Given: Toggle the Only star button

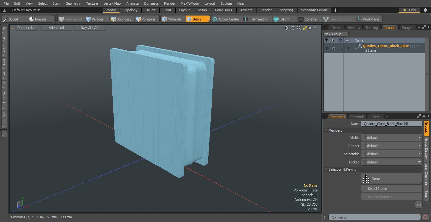Looking at the screenshot, I should click(410, 10).
